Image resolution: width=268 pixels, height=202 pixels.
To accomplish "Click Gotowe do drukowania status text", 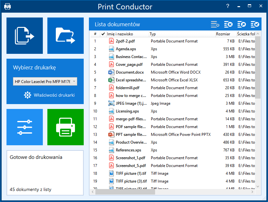I will pyautogui.click(x=36, y=157).
